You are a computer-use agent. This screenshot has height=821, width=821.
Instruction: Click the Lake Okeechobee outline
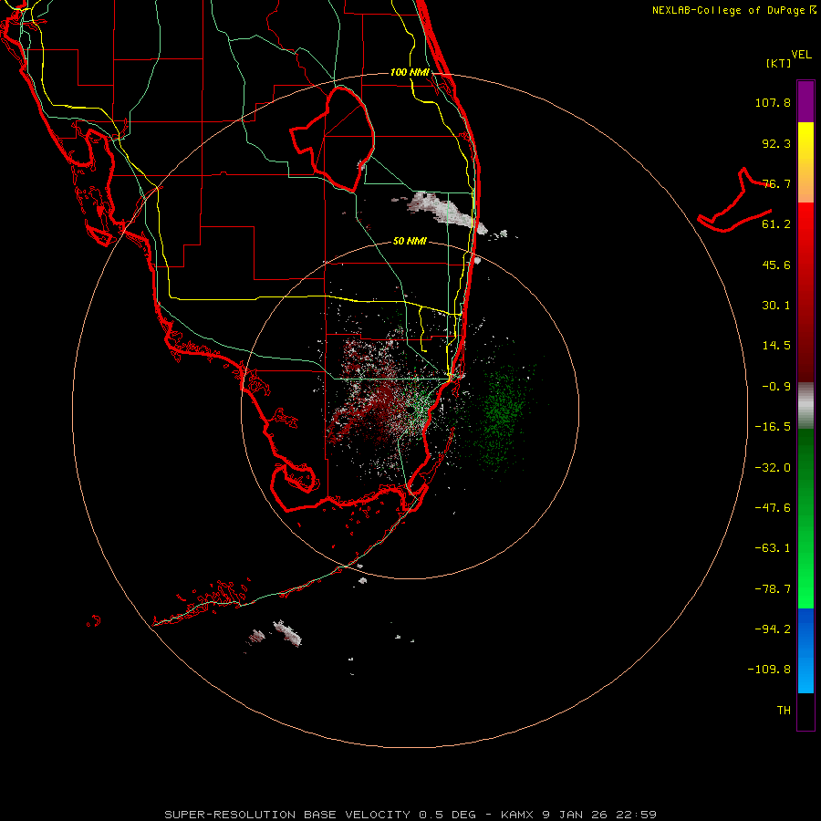(x=333, y=140)
